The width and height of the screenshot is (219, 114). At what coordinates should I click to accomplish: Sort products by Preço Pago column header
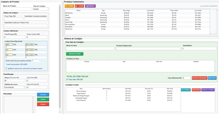[x=127, y=10]
